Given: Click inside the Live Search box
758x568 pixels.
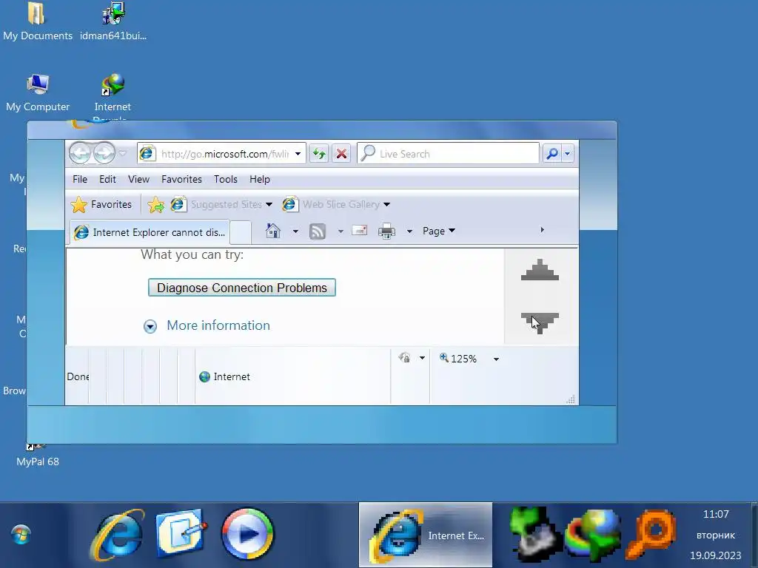Looking at the screenshot, I should pos(448,154).
